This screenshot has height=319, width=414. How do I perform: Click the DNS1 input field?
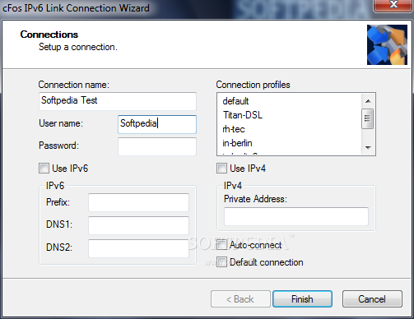[x=138, y=225]
